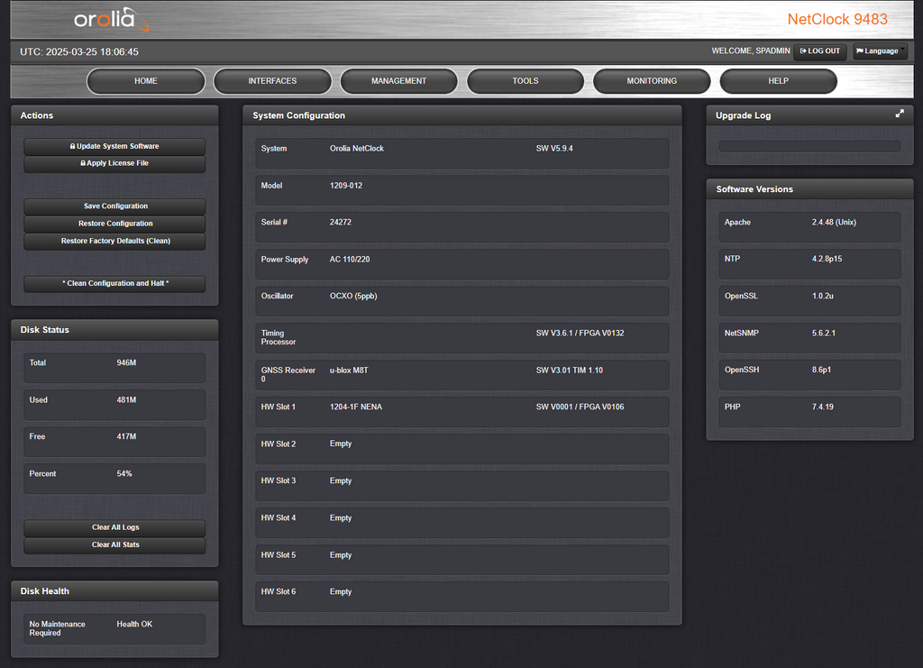The image size is (923, 668).
Task: Click the UTC date and time text
Action: click(79, 51)
